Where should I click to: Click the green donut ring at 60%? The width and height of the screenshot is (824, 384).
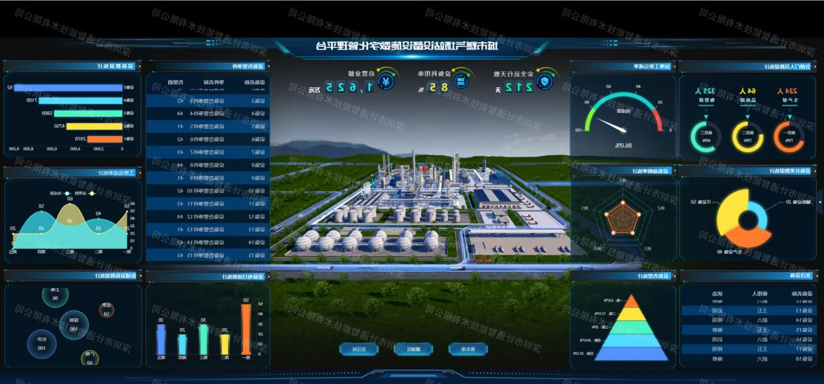point(705,137)
